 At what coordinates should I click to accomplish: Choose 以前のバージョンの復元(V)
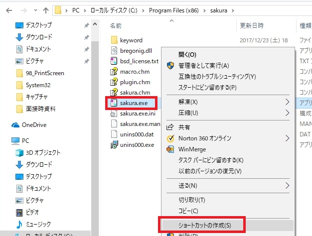(210, 171)
